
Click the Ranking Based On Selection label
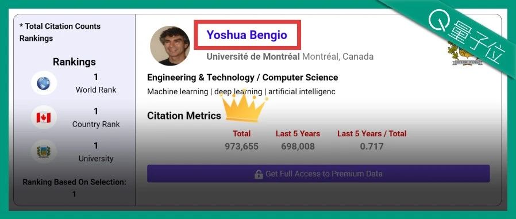[x=74, y=182]
